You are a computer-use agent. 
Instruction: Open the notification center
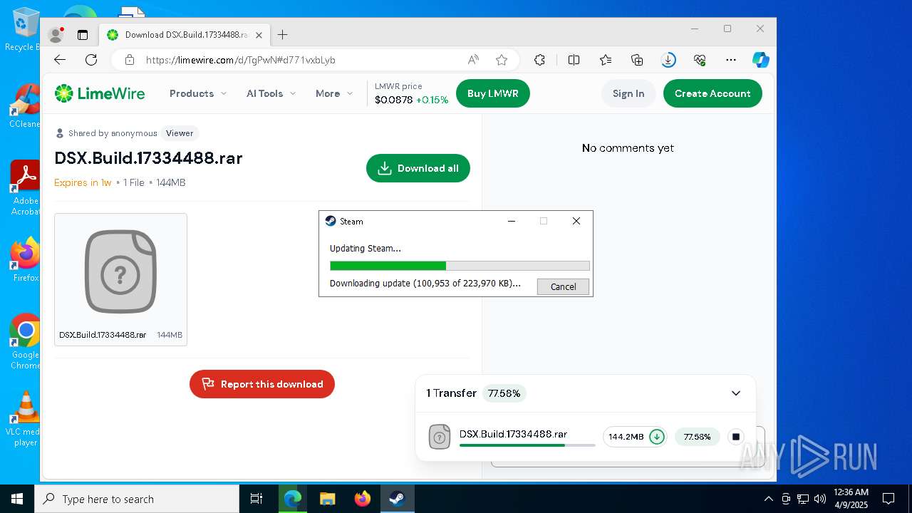point(888,499)
